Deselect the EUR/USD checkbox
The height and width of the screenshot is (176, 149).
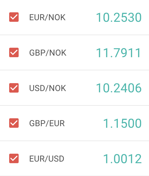coord(14,158)
